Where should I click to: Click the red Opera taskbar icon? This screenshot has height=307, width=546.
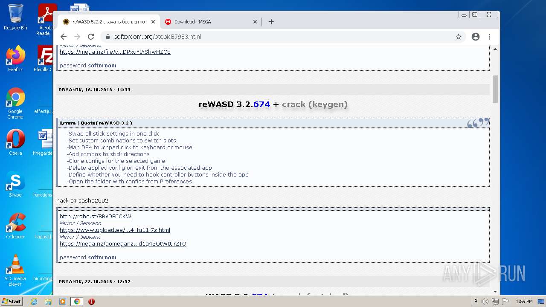point(91,301)
